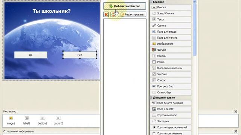Collapse the Дополнительно section
Image resolution: width=241 pixels, height=135 pixels.
pos(151,97)
